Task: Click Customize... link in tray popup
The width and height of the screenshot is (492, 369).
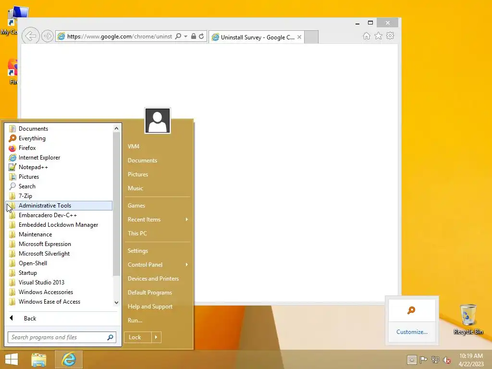Action: [x=412, y=332]
